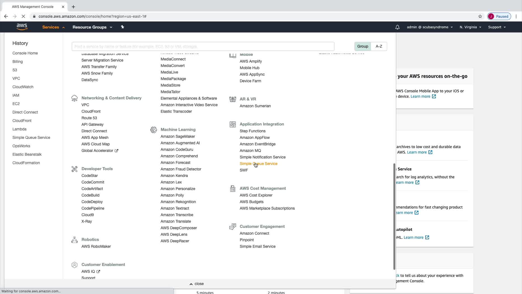Switch services view to Group
The image size is (522, 294).
(363, 46)
